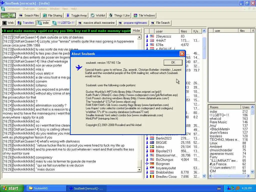Click Borgman's away status bird icon
256x192 pixels.
[147, 163]
